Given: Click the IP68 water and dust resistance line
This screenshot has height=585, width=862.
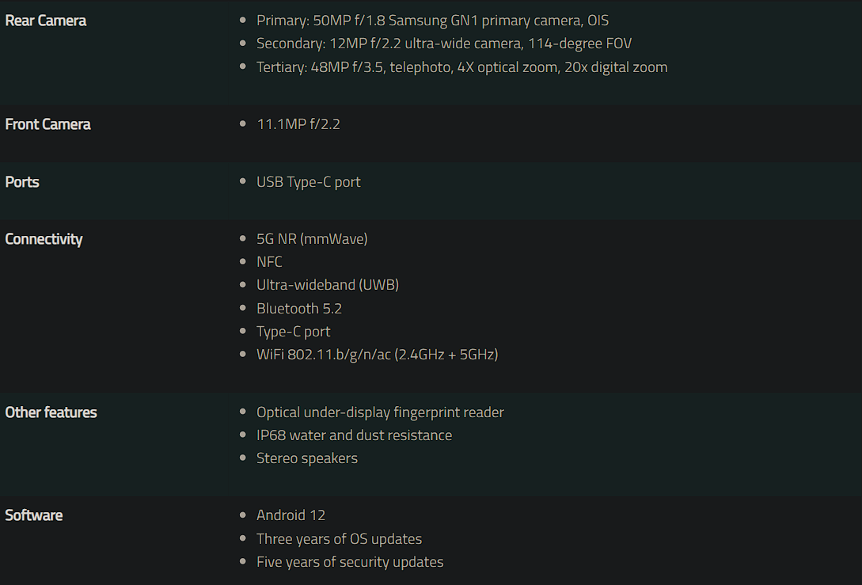Looking at the screenshot, I should coord(354,435).
